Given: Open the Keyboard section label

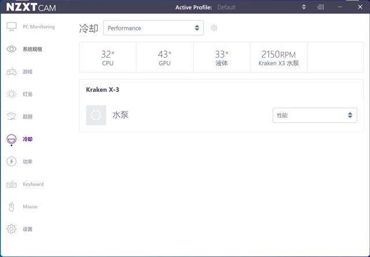Looking at the screenshot, I should click(x=33, y=184).
